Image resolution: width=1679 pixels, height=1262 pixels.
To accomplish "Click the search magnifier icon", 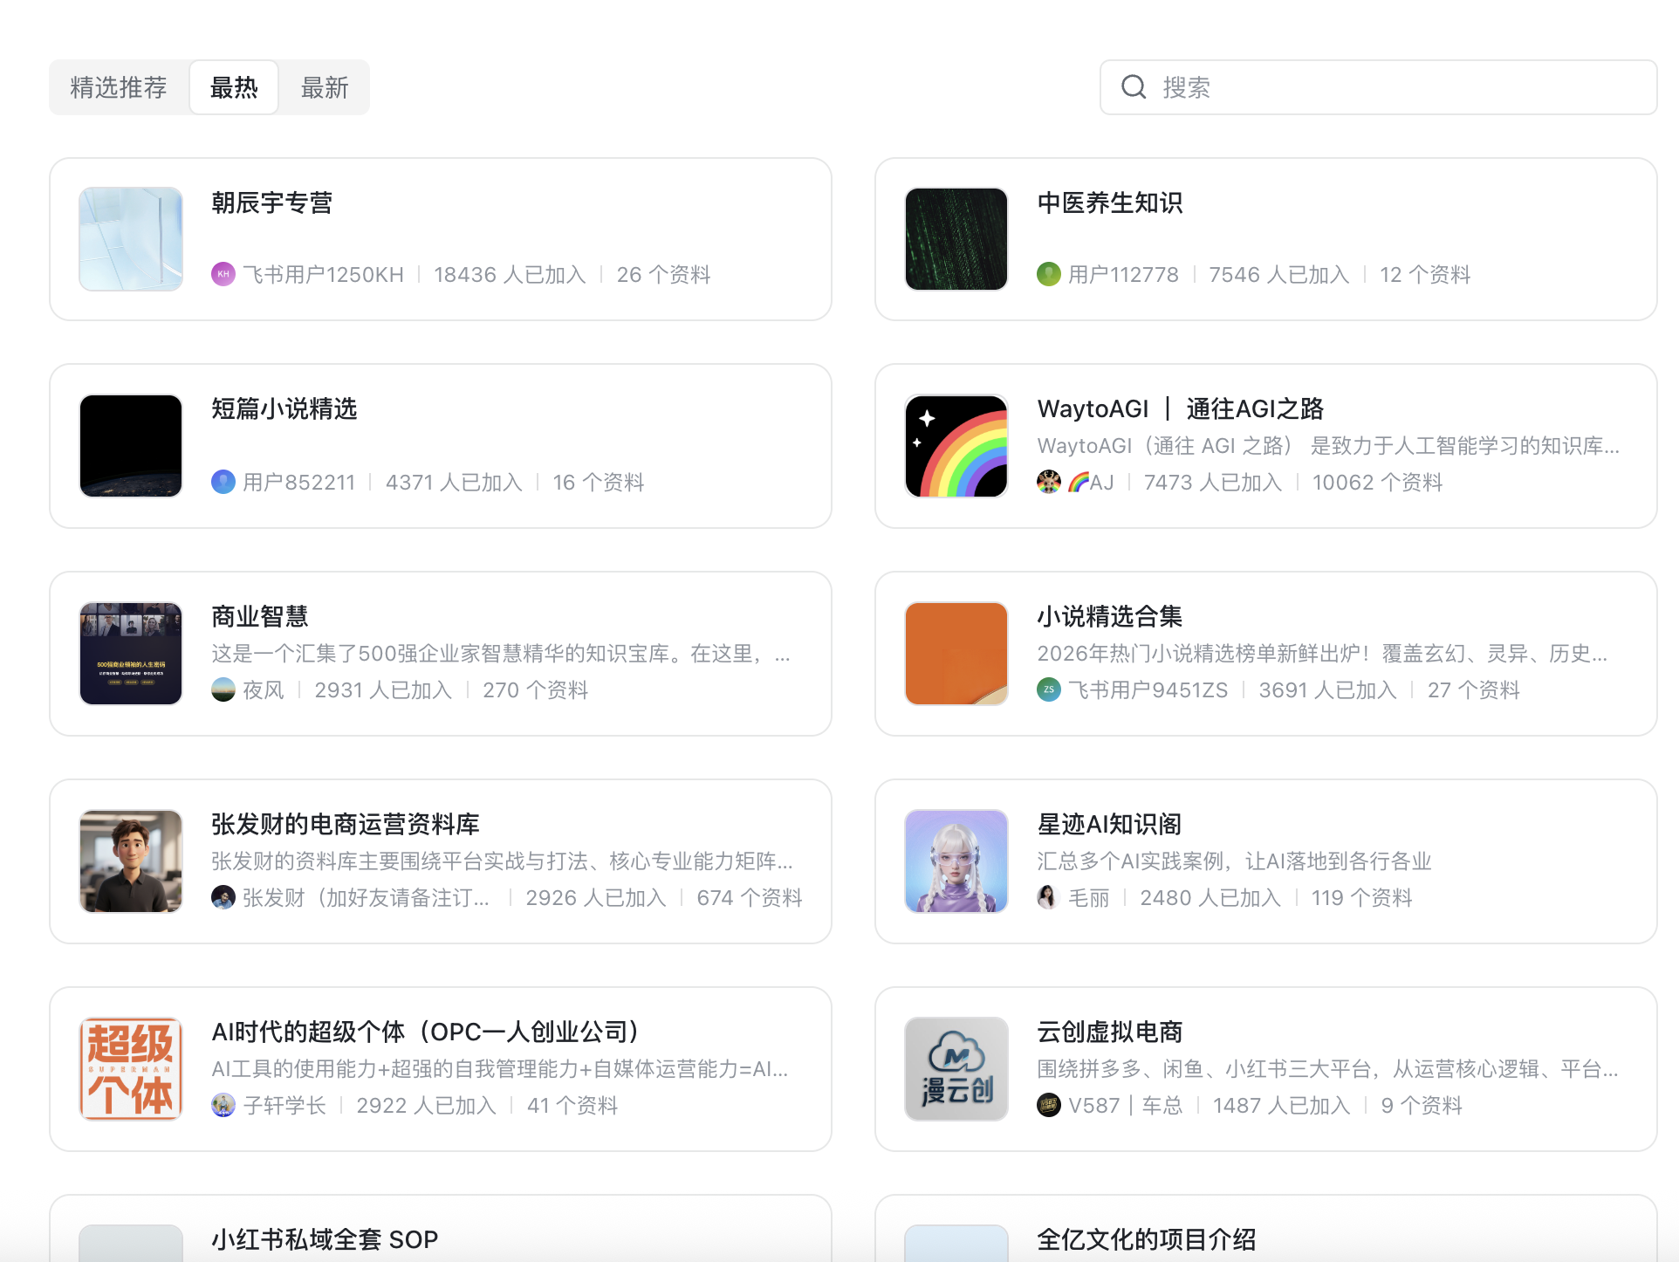I will click(x=1133, y=87).
